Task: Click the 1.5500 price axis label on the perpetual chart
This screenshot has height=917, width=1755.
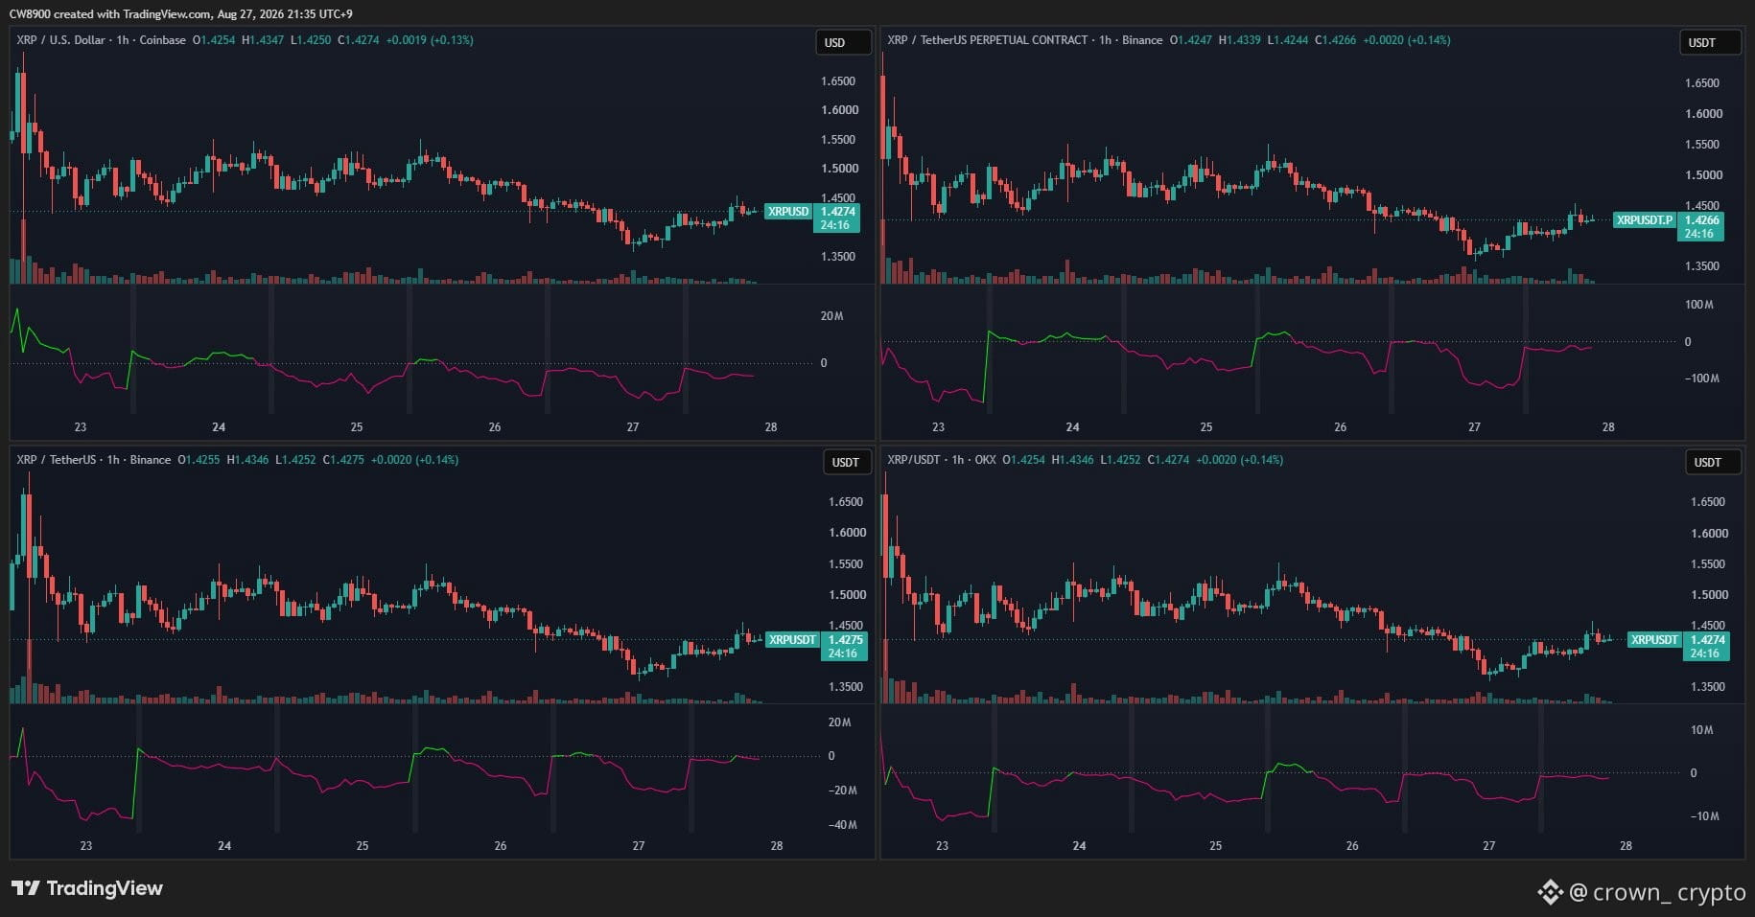Action: click(1703, 145)
